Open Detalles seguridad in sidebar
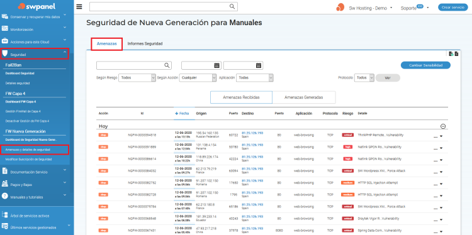The image size is (472, 235). coord(18,83)
